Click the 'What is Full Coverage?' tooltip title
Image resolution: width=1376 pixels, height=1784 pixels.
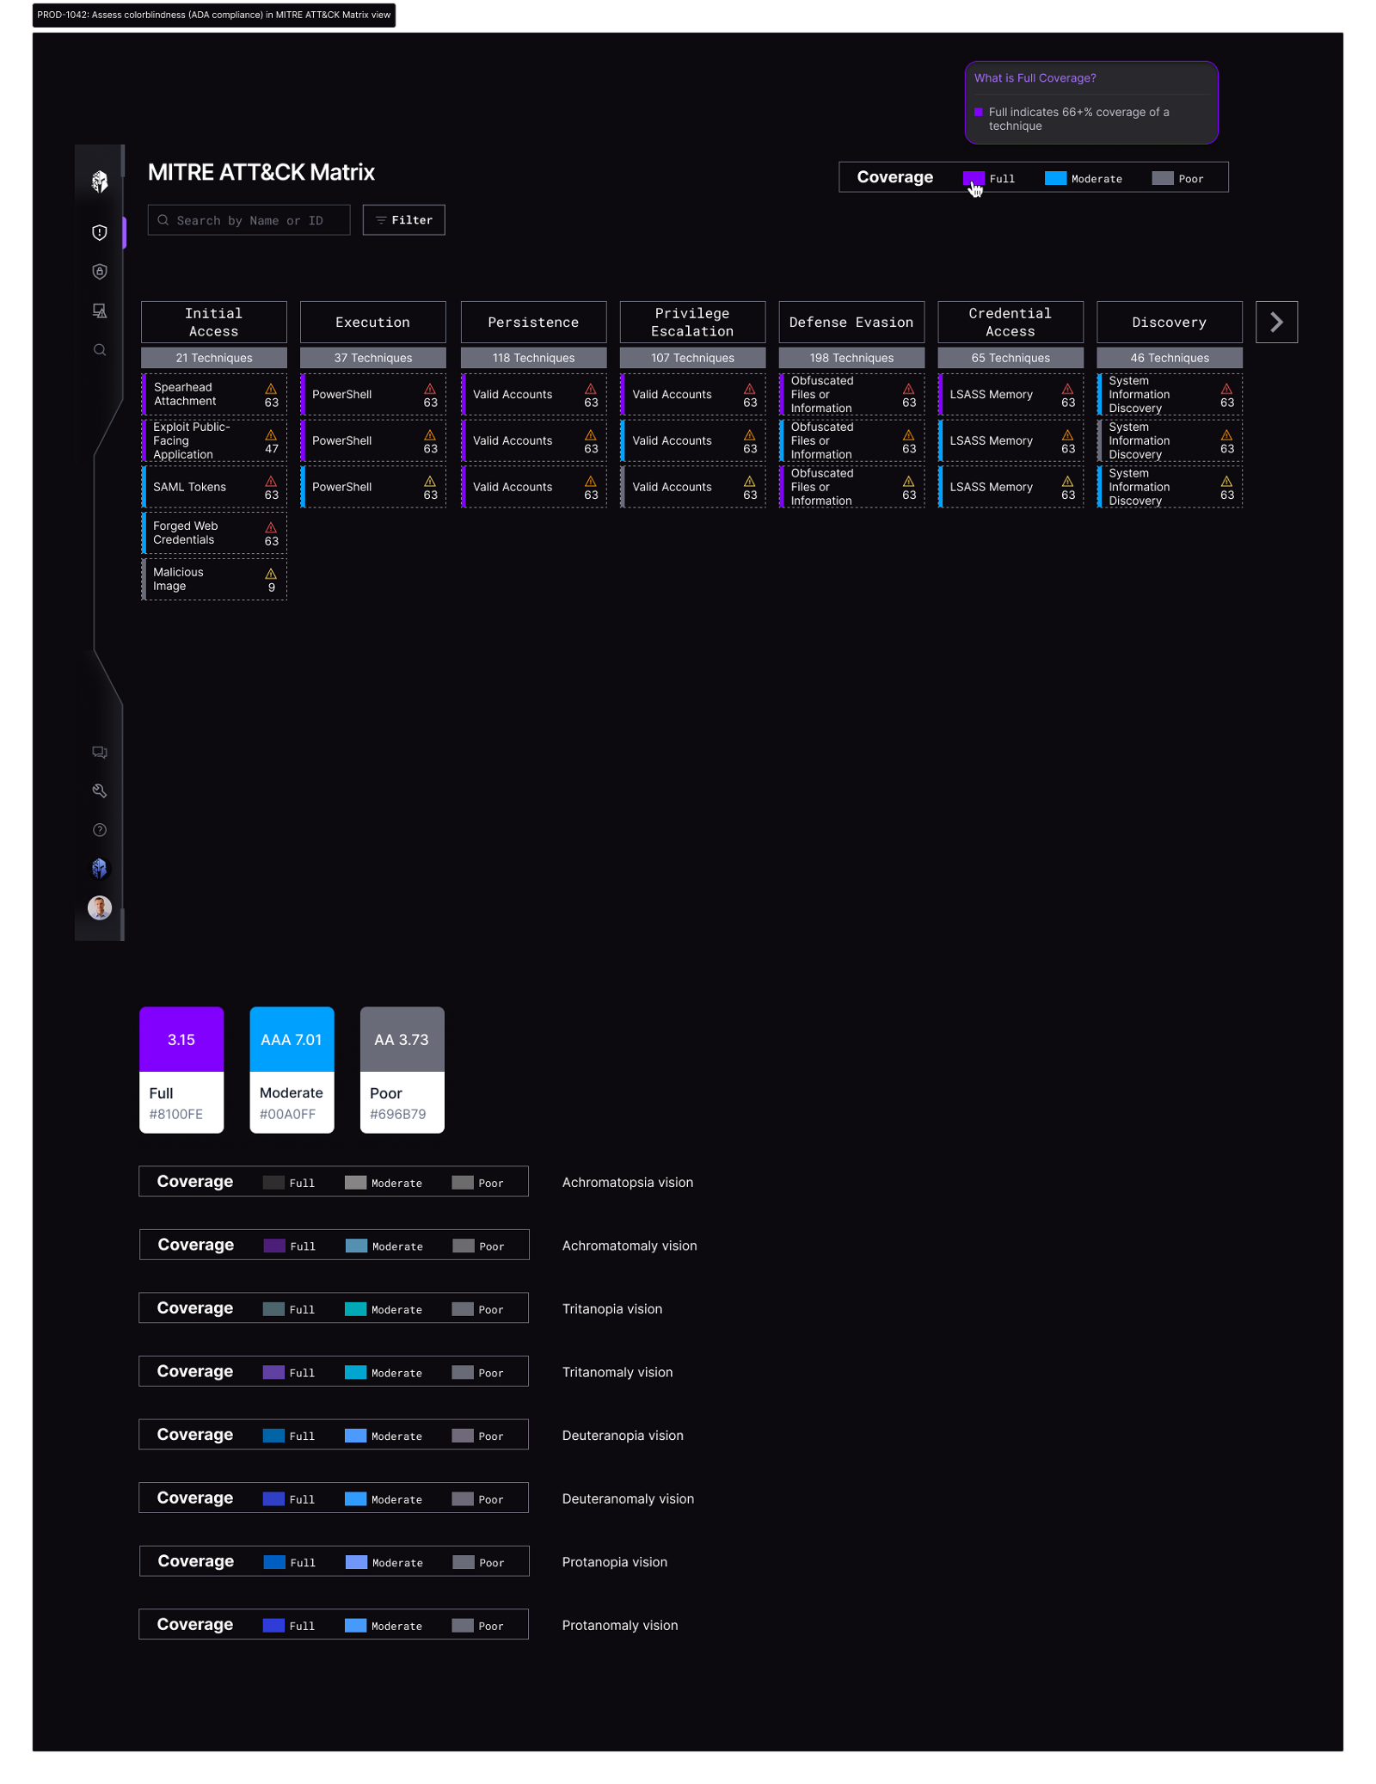(x=1035, y=78)
